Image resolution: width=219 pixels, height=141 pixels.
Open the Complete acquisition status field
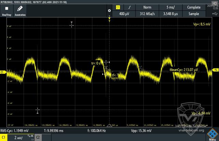(x=194, y=8)
